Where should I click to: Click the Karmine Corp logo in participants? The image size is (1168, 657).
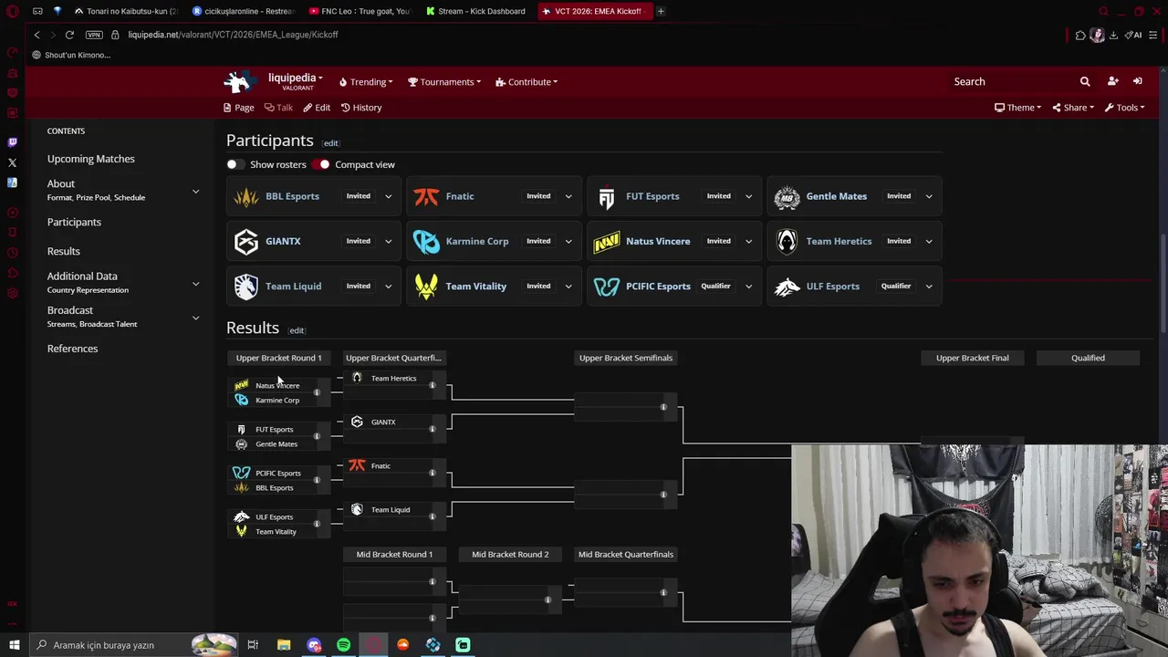pos(426,241)
